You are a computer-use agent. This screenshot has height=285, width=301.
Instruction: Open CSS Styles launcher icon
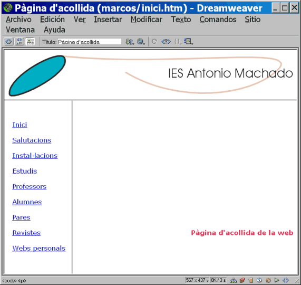259,280
